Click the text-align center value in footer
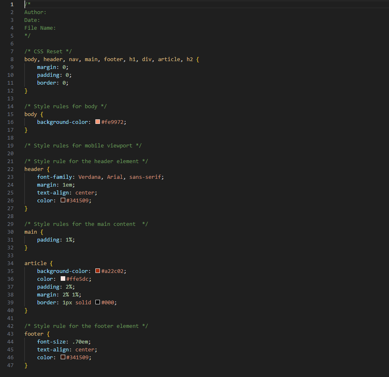This screenshot has width=389, height=377. click(x=85, y=349)
